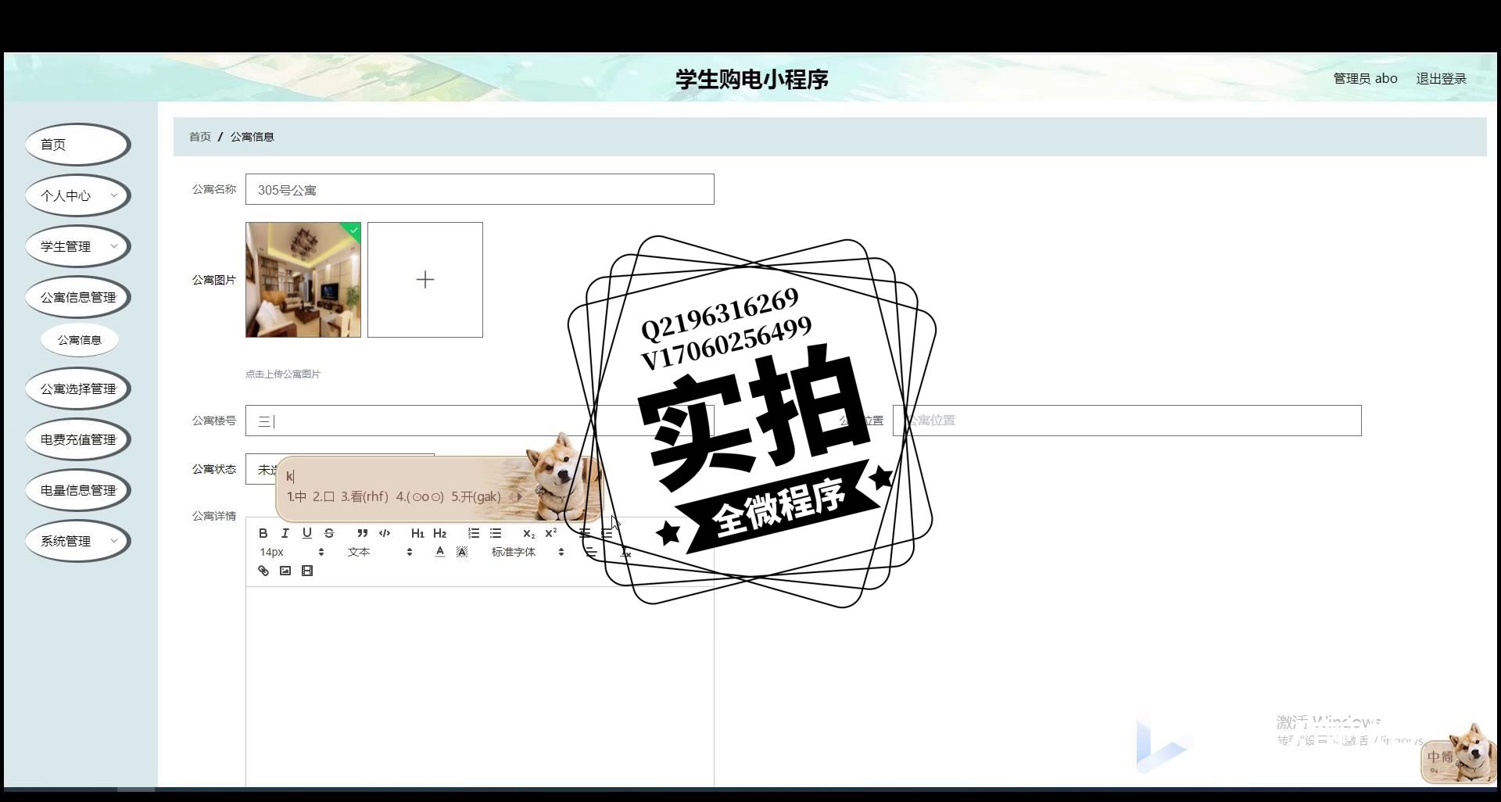
Task: Toggle bold formatting in the editor
Action: tap(263, 533)
